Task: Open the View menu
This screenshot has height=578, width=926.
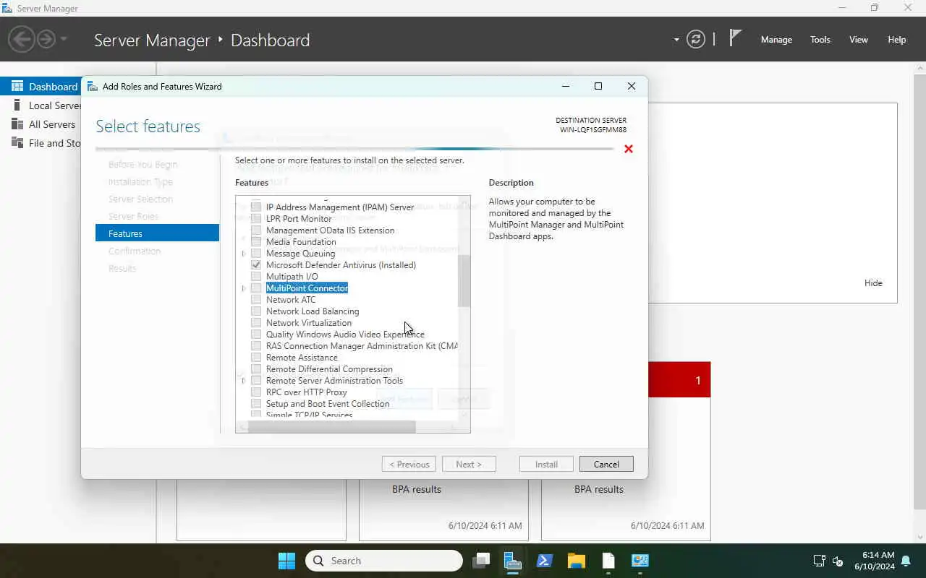Action: pyautogui.click(x=859, y=40)
